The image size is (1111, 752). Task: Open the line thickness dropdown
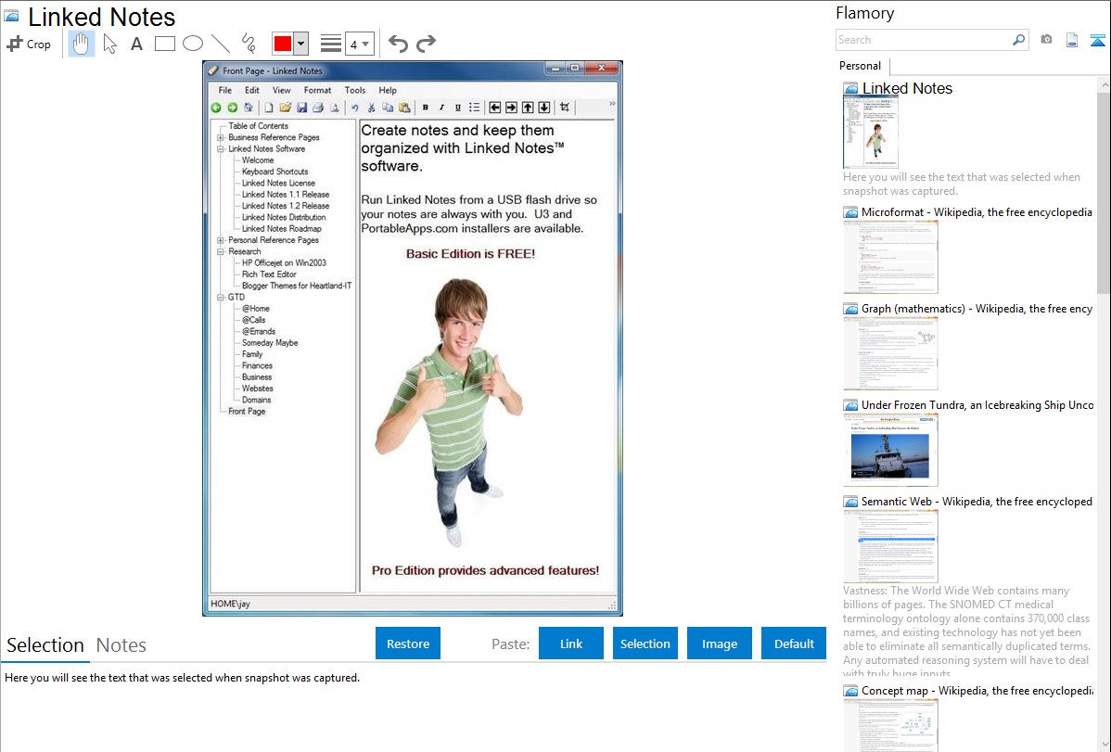[x=359, y=44]
